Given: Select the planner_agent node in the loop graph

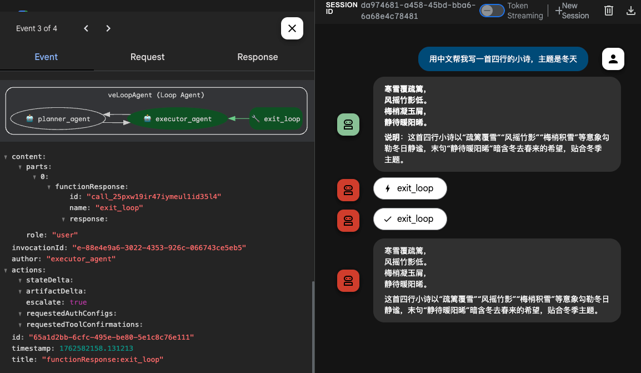Looking at the screenshot, I should point(58,118).
